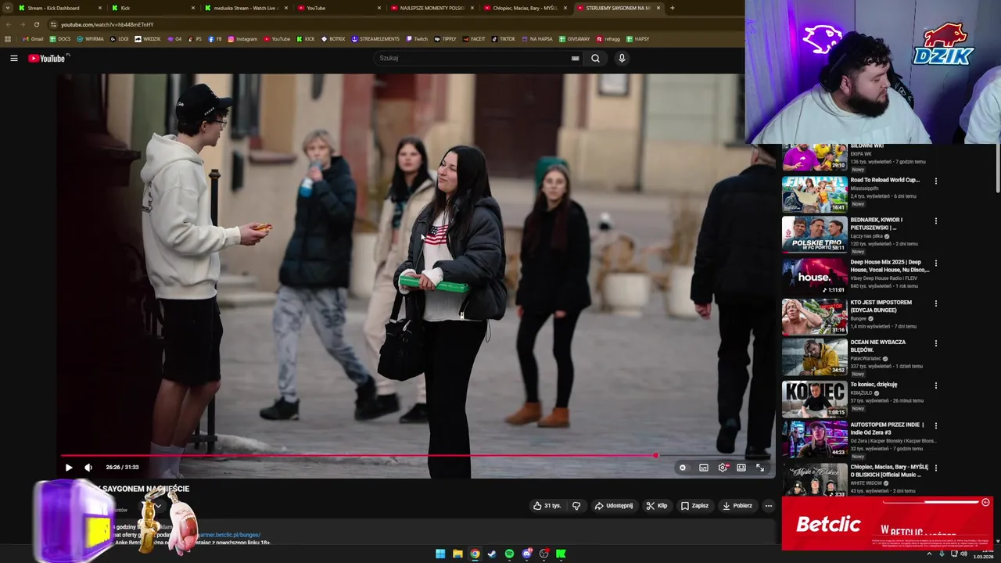Open options menu for AUTOSTOPEM PRZEZ INDIE

(x=935, y=426)
